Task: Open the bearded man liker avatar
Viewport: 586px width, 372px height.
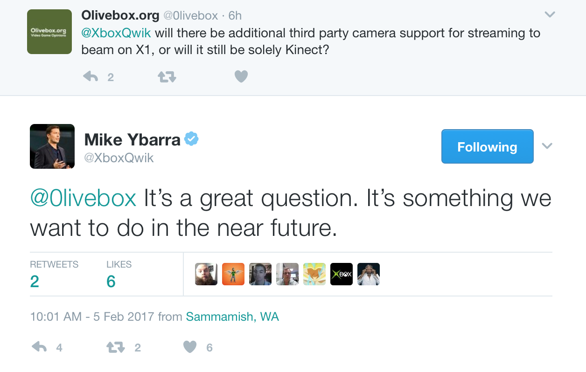Action: [206, 274]
